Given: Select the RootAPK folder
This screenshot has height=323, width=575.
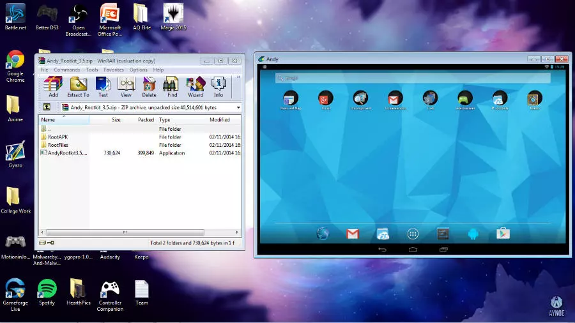Looking at the screenshot, I should point(57,137).
